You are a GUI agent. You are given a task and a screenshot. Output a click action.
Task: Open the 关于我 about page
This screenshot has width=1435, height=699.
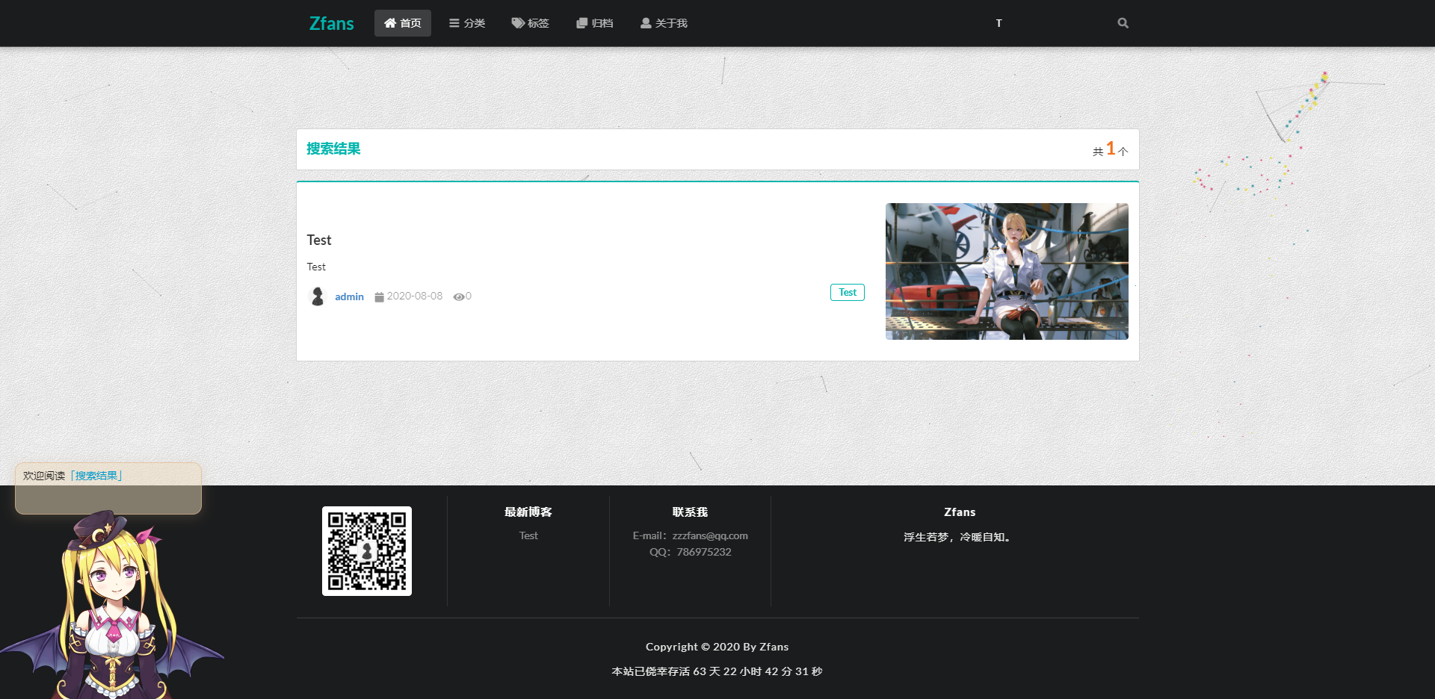[x=664, y=23]
